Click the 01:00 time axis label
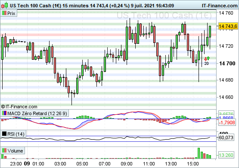This screenshot has height=168, width=239. pyautogui.click(x=38, y=164)
